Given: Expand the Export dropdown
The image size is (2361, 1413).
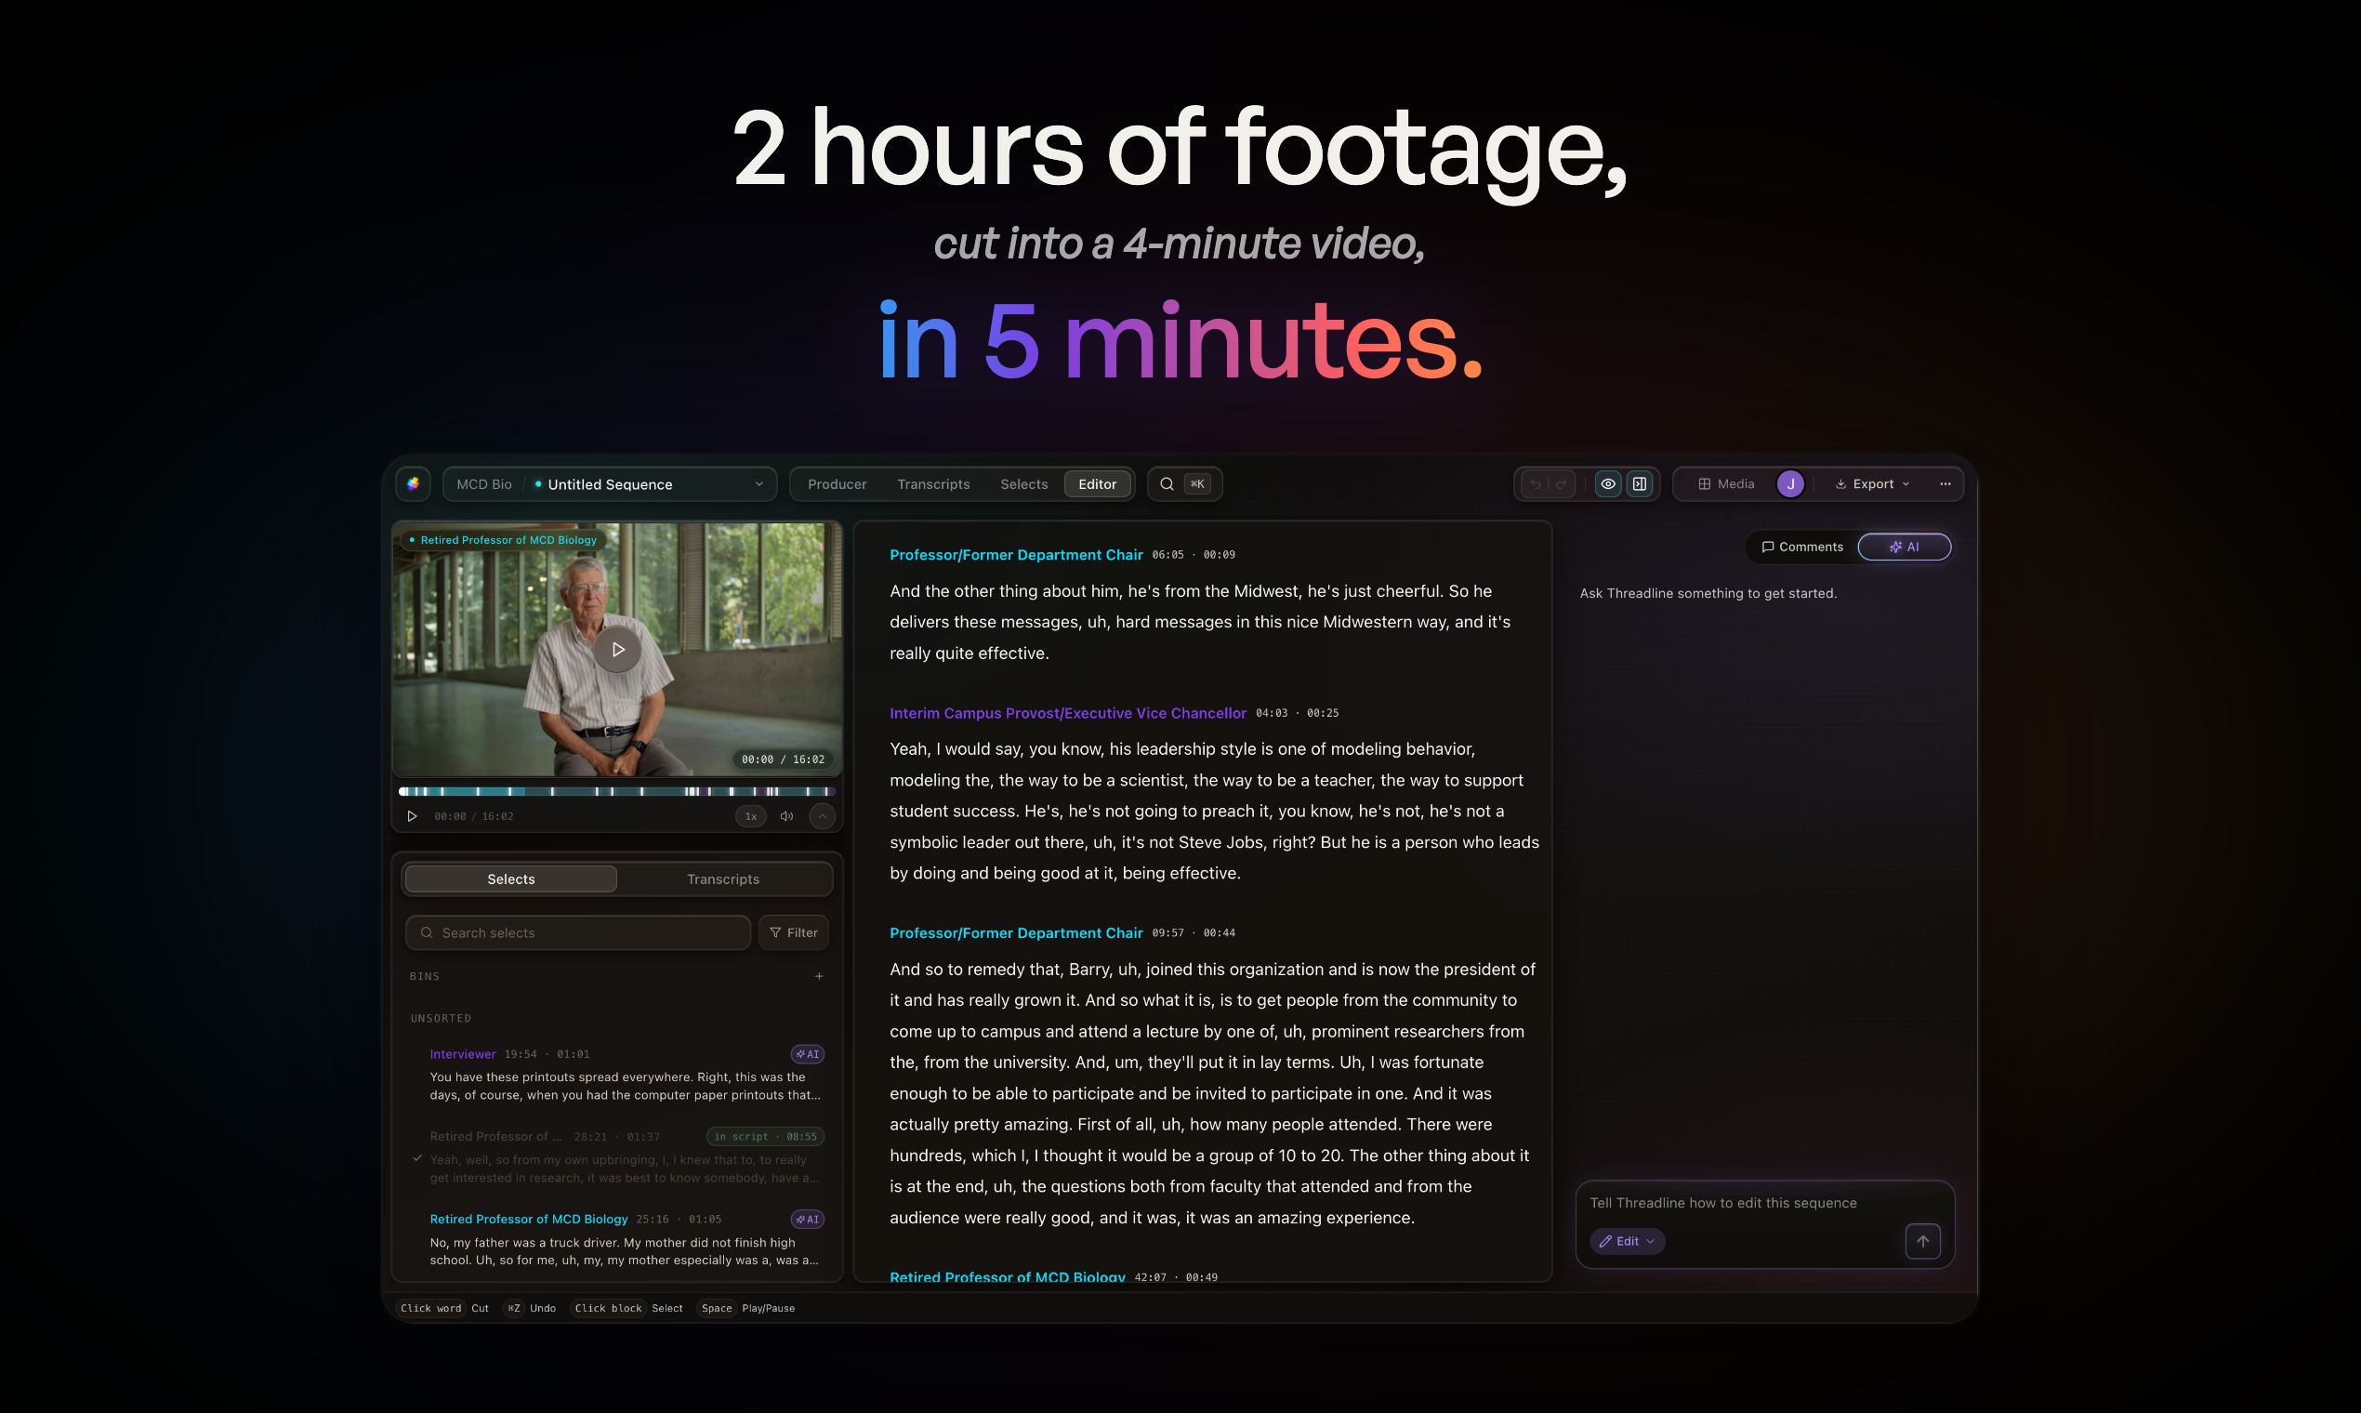Looking at the screenshot, I should pos(1873,483).
